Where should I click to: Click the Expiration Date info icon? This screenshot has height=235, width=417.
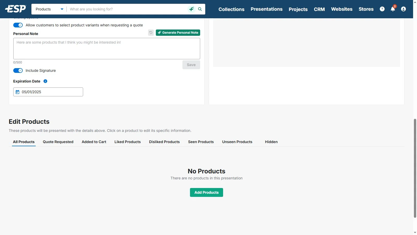(45, 81)
